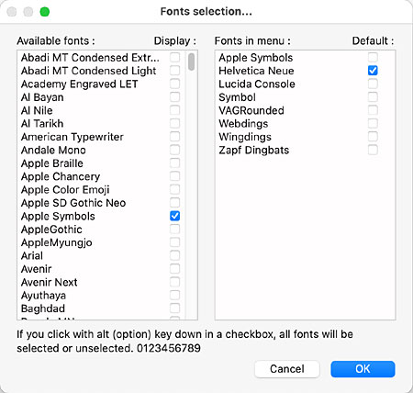The width and height of the screenshot is (413, 393).
Task: Set Apple Symbols as default menu font
Action: 373,57
